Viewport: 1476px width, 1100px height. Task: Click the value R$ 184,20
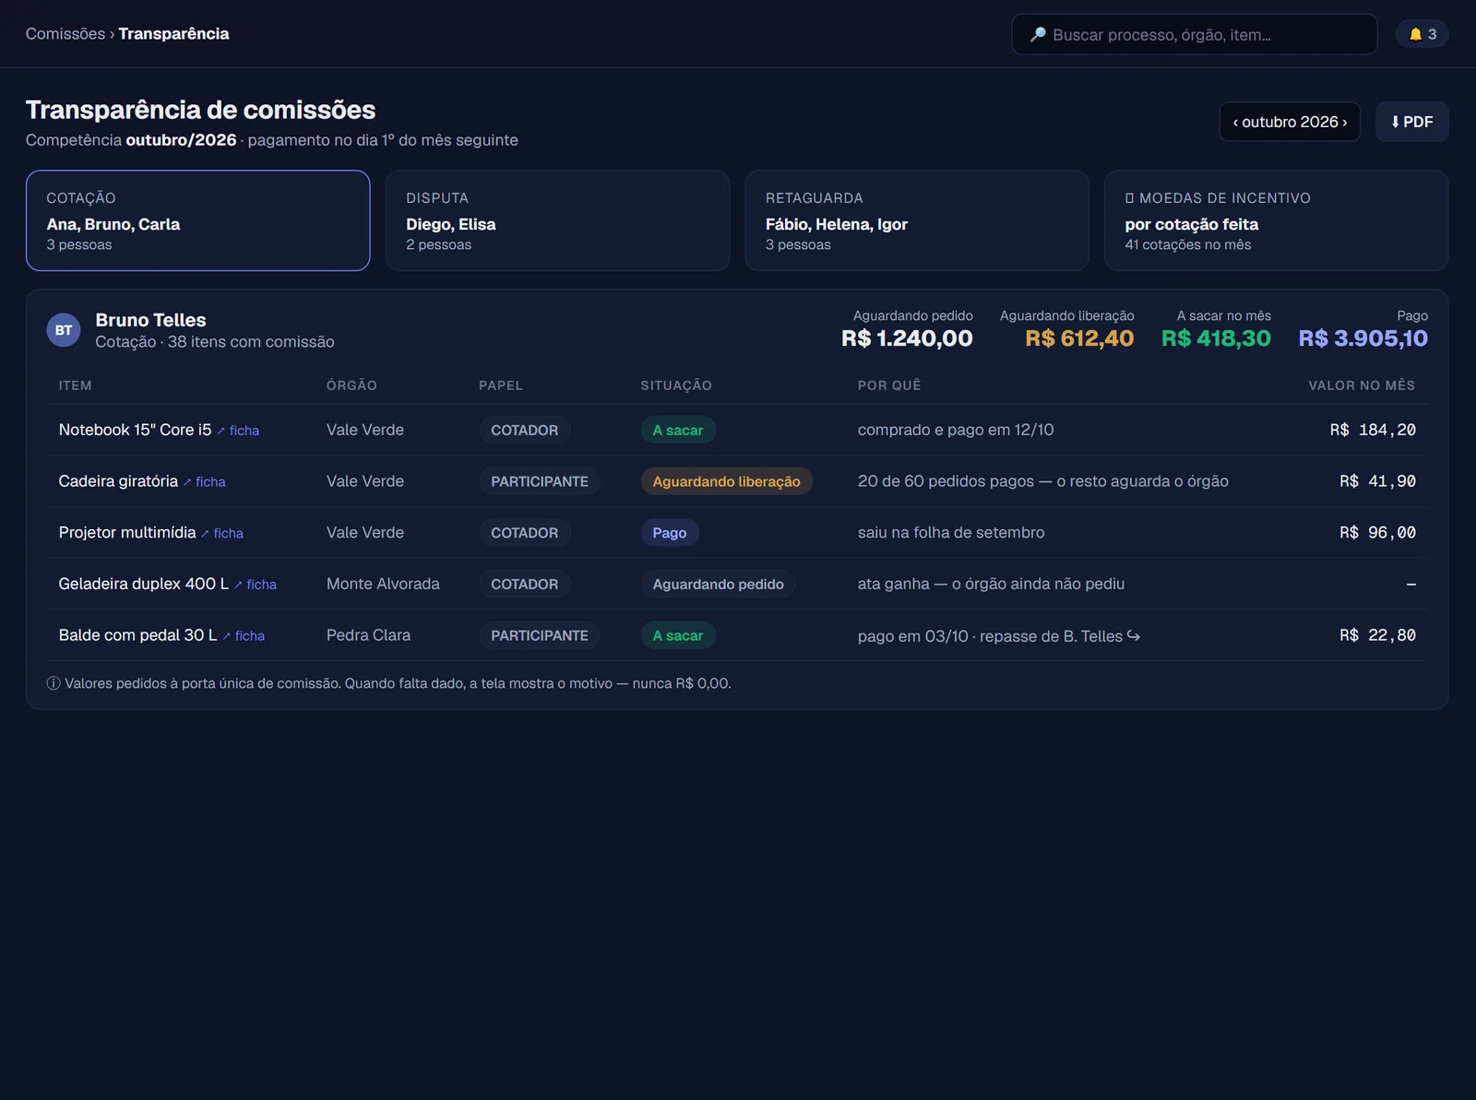[x=1373, y=430]
